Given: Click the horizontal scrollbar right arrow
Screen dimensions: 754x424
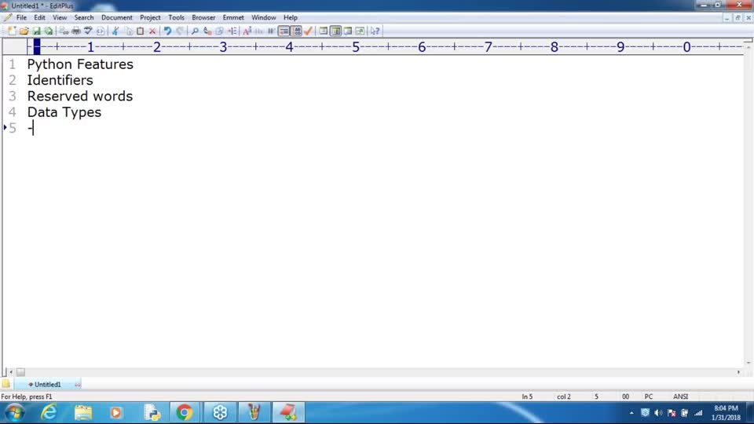Looking at the screenshot, I should [x=738, y=372].
